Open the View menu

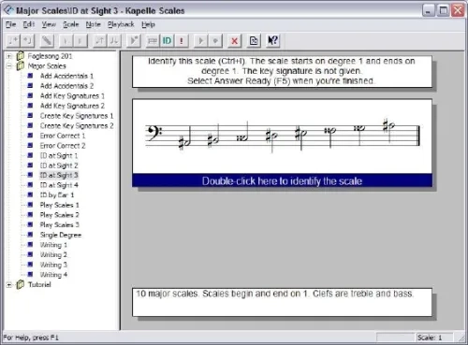(49, 24)
